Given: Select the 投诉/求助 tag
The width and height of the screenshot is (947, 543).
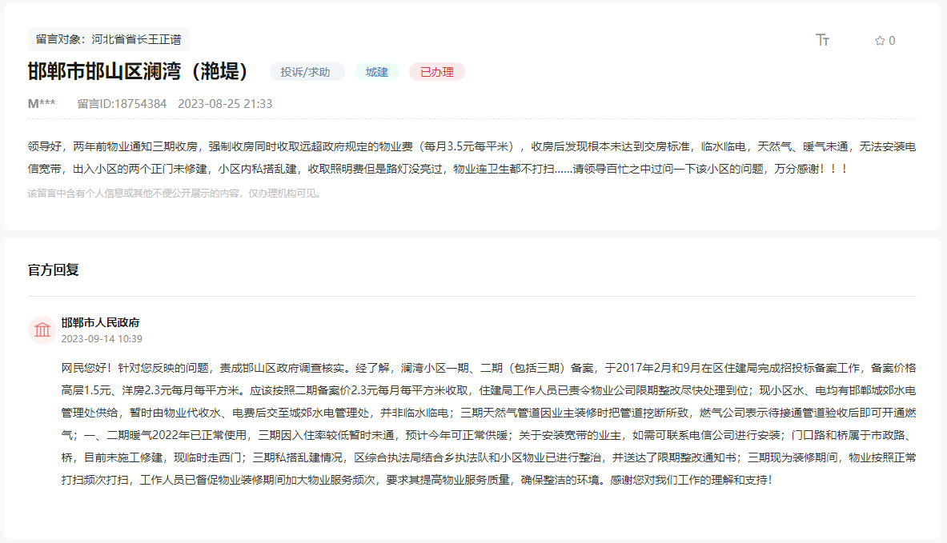Looking at the screenshot, I should click(x=307, y=72).
